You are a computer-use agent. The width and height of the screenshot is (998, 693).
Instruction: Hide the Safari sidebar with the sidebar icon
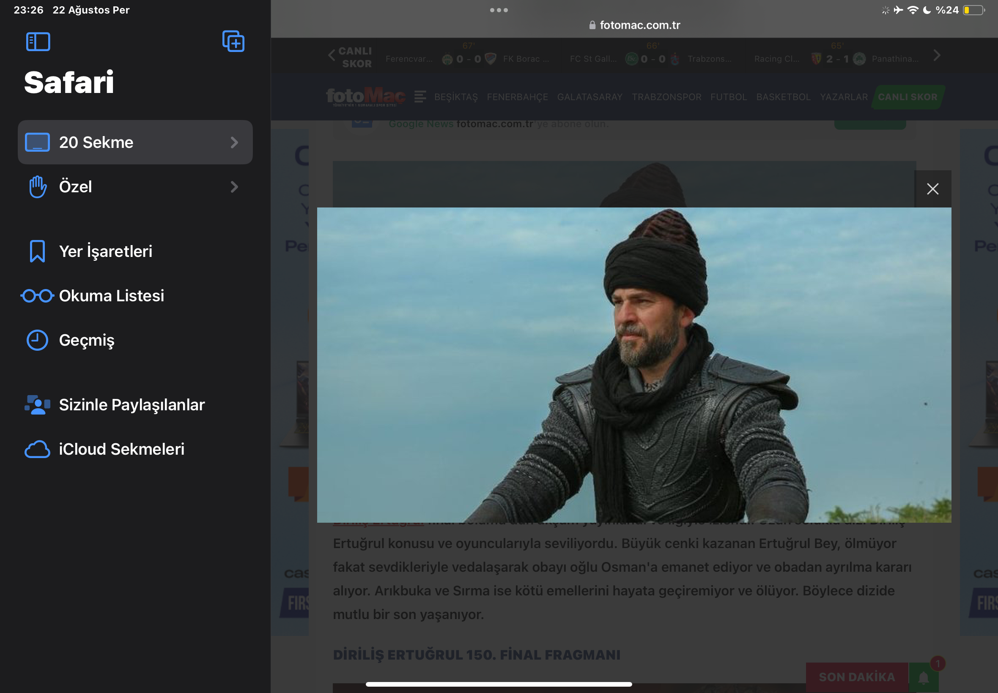38,42
